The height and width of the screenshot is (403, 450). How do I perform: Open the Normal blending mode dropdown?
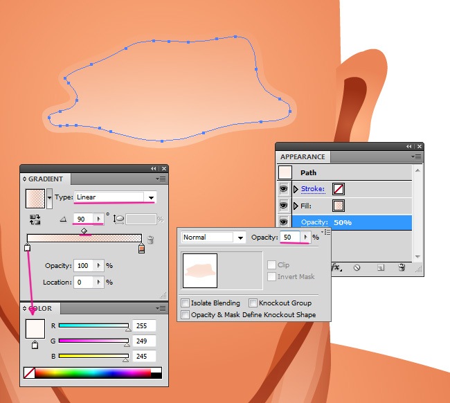240,238
